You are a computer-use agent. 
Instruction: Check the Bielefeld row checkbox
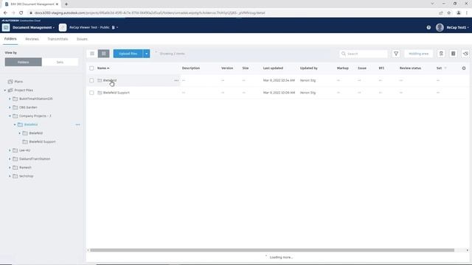91,80
